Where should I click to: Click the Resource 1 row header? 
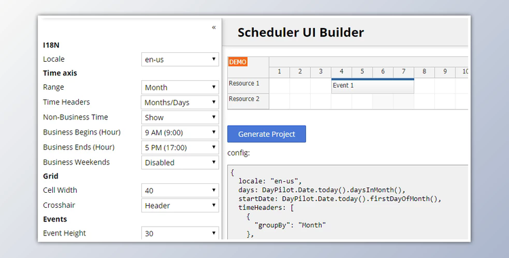(248, 86)
